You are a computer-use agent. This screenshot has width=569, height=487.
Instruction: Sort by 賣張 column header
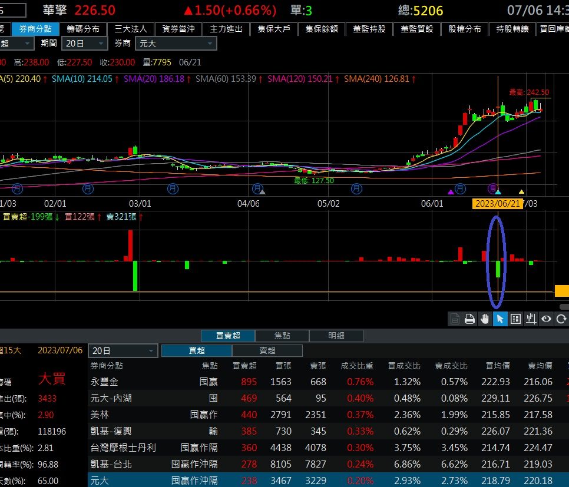point(318,366)
